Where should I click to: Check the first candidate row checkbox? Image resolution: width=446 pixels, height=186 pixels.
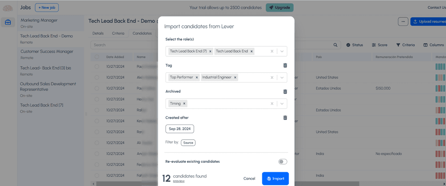[96, 66]
